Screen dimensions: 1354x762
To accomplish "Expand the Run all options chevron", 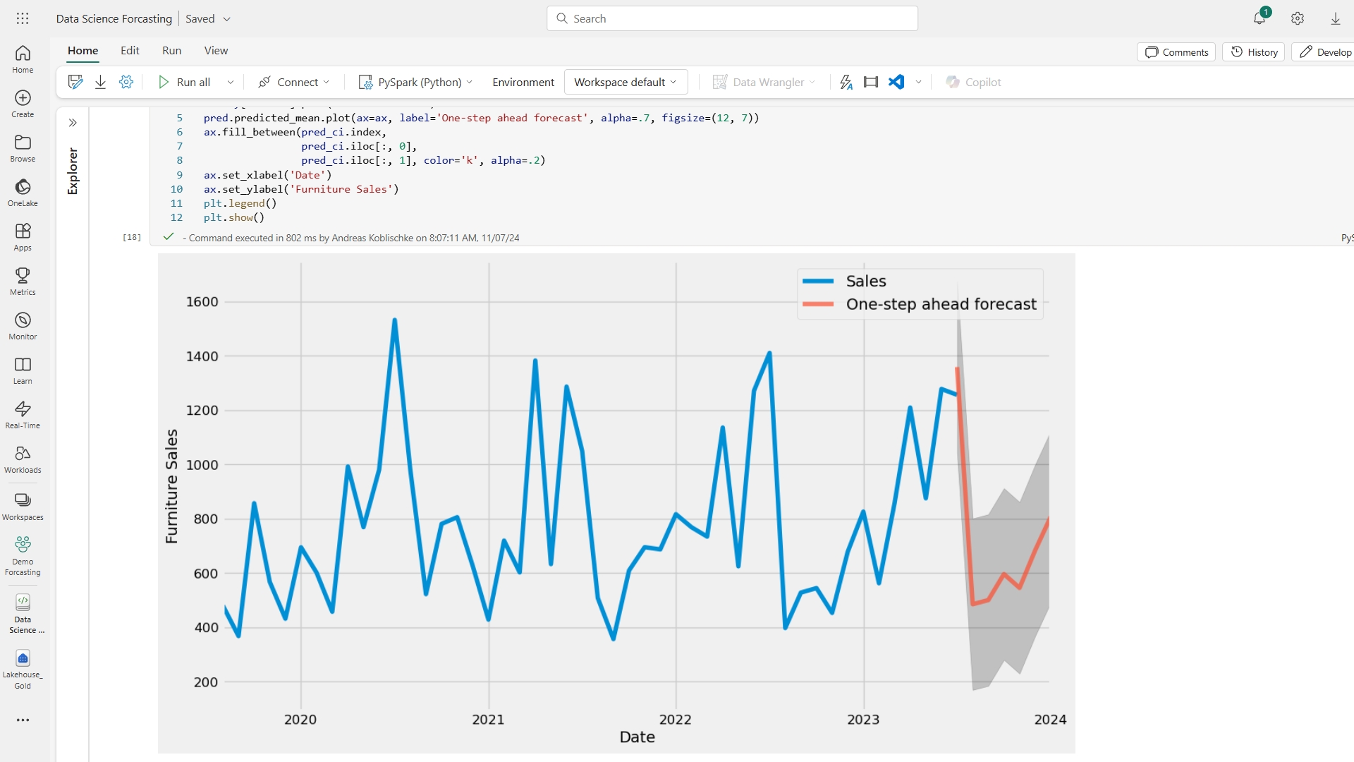I will 230,82.
